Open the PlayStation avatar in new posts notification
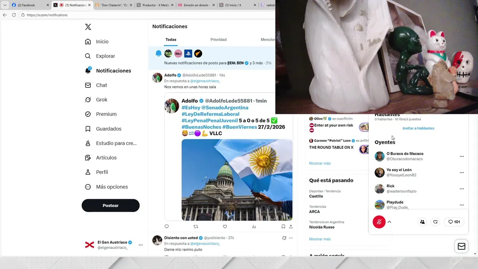478x269 pixels. point(188,53)
